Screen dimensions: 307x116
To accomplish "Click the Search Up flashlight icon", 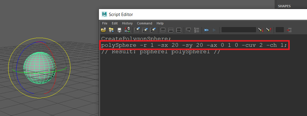I will [x=269, y=30].
